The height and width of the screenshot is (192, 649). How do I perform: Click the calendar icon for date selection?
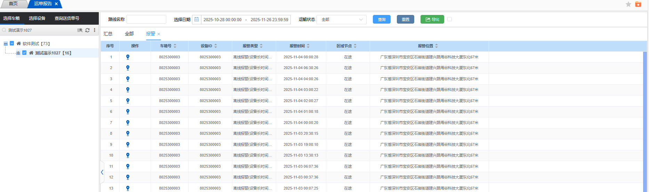click(197, 19)
